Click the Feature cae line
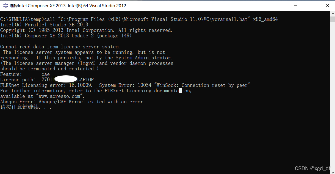 pos(25,74)
